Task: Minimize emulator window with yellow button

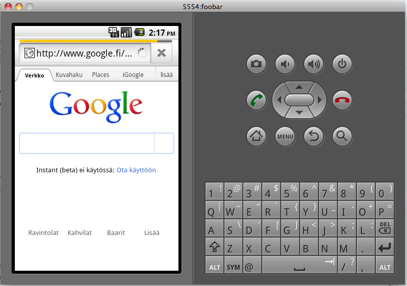Action: tap(19, 7)
